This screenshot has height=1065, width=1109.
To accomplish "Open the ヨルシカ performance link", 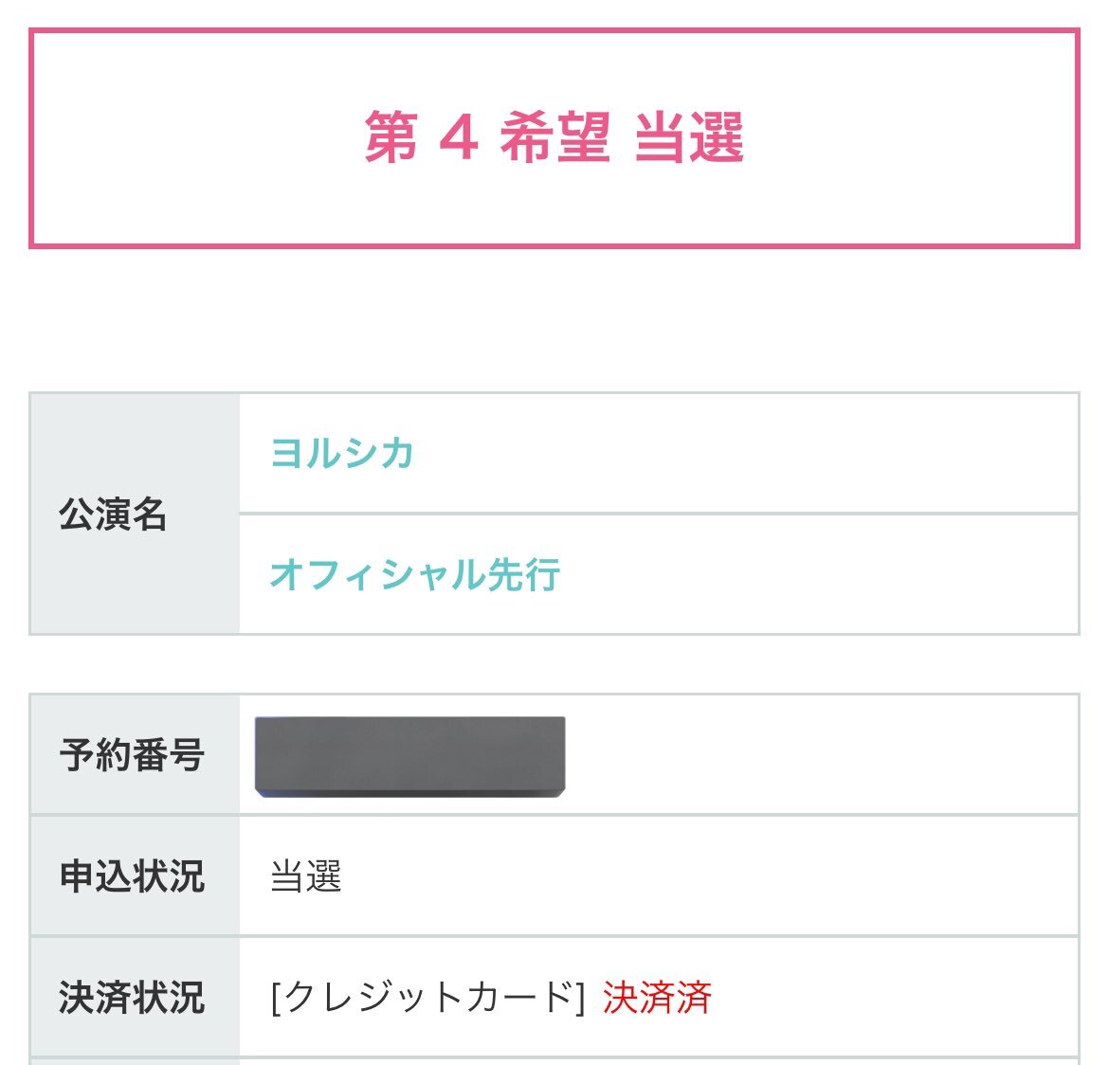I will point(342,453).
